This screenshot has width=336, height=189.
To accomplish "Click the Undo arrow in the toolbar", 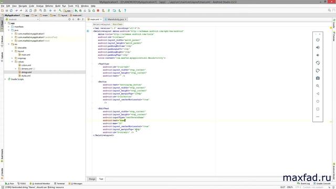I will pos(16,10).
